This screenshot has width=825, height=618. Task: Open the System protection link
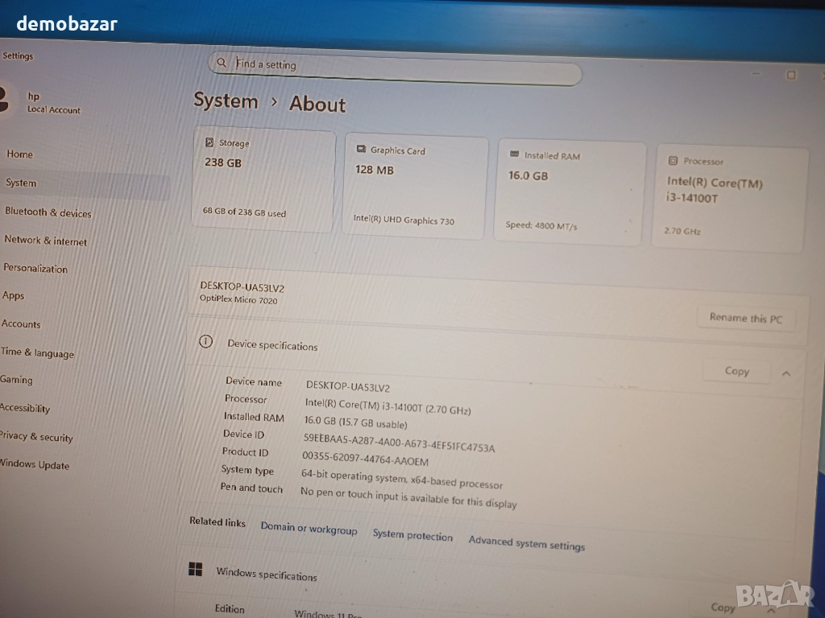(412, 535)
